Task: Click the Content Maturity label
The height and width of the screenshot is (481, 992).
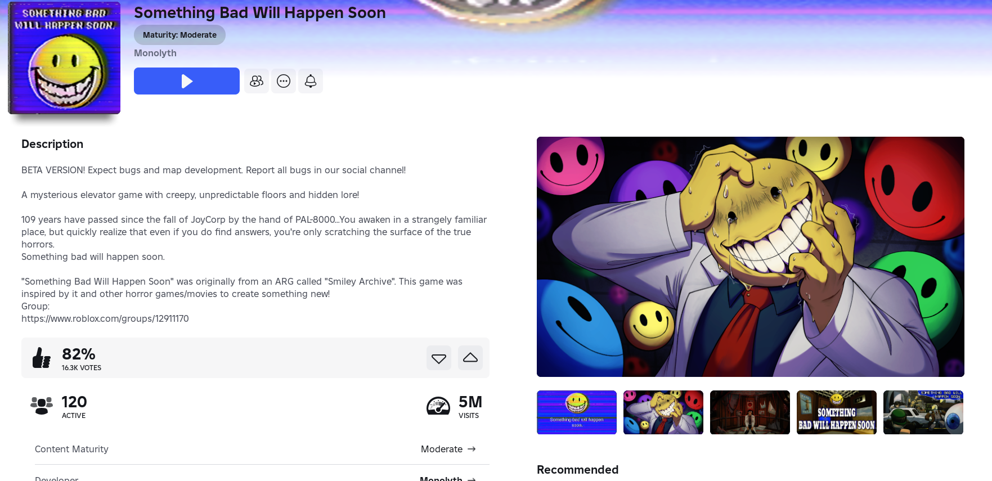Action: click(x=71, y=449)
